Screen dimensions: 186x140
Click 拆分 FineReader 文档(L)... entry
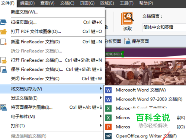click(x=52, y=51)
